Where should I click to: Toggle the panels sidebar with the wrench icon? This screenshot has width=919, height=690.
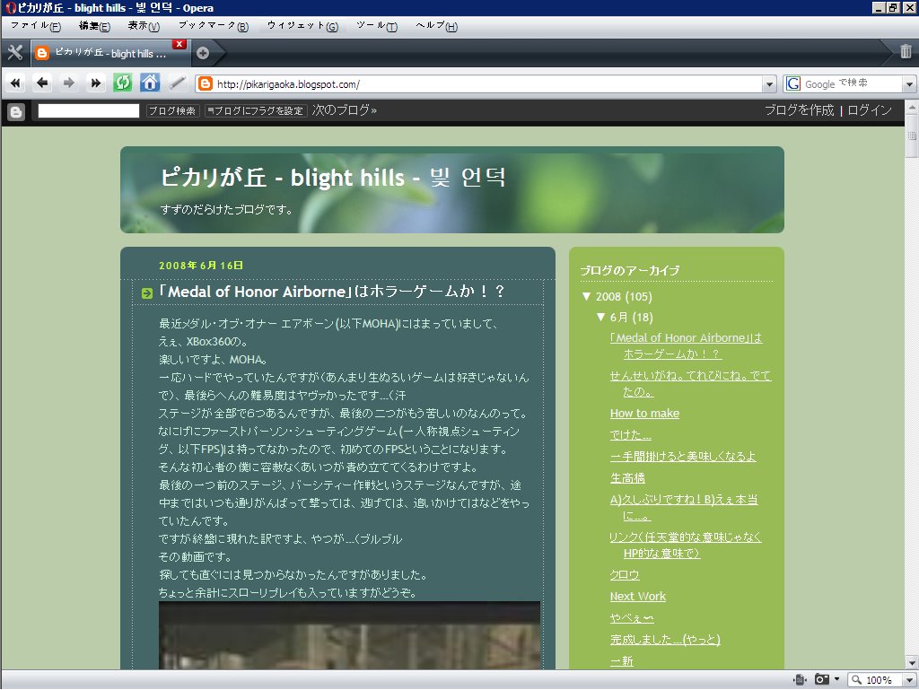[x=14, y=52]
